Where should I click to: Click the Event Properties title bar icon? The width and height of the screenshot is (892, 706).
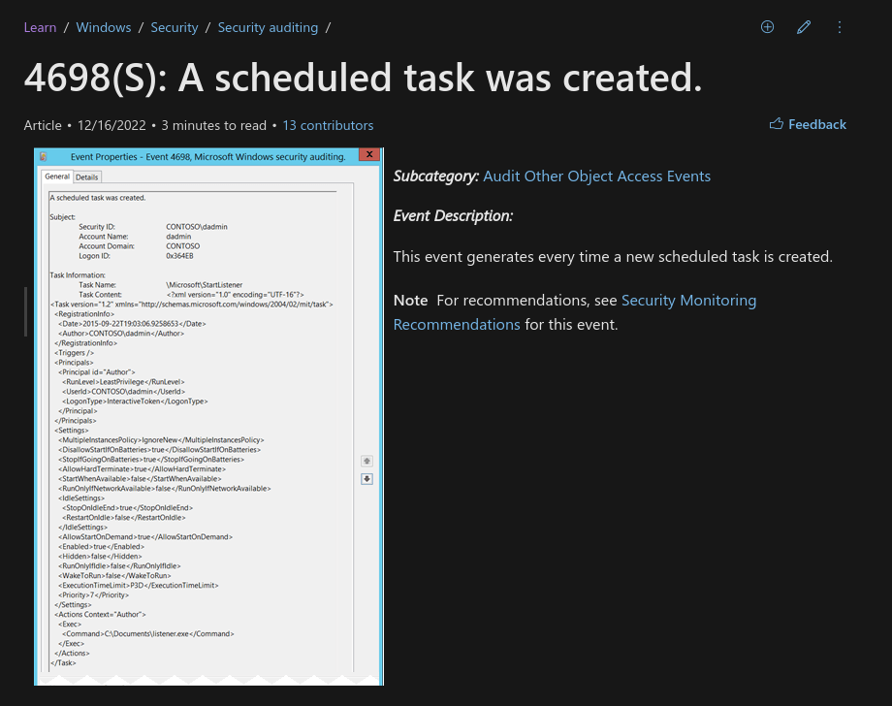(43, 156)
